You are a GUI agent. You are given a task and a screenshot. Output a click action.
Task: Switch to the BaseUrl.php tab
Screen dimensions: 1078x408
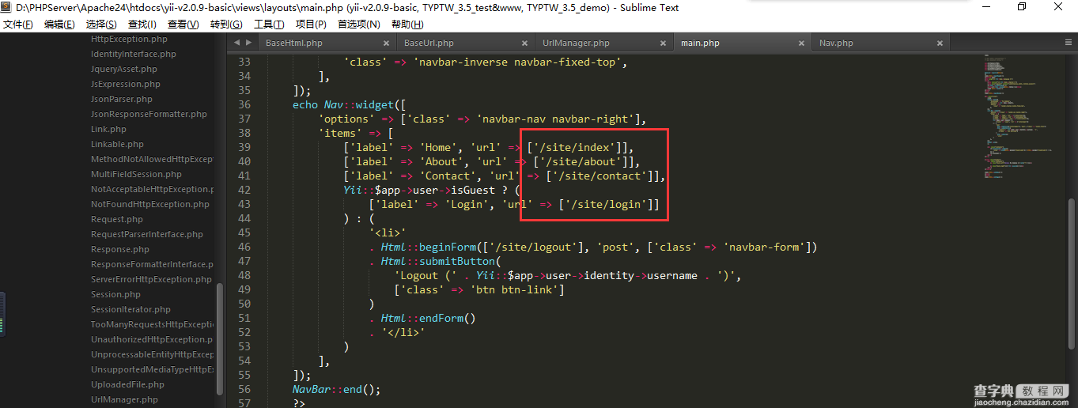(429, 43)
